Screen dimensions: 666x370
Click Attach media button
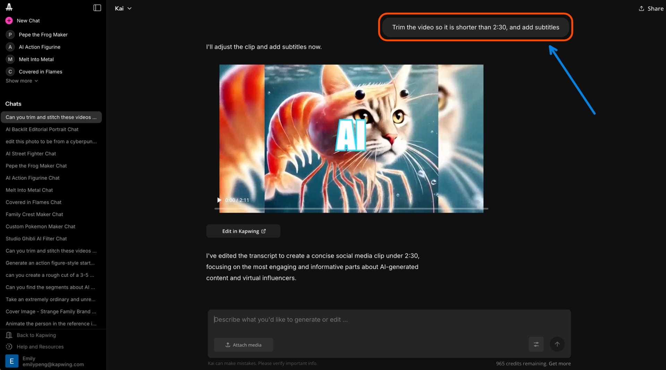(x=244, y=345)
